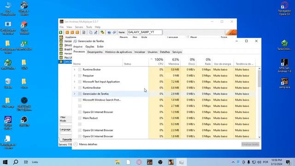Sort processes by the Memória column
Screen dimensions: 295x166
173,61
